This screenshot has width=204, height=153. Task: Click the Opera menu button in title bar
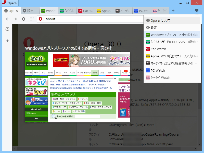click(10, 3)
